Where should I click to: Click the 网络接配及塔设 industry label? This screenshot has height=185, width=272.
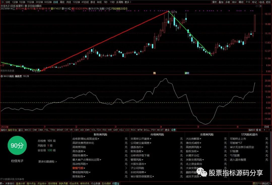[x=119, y=9]
